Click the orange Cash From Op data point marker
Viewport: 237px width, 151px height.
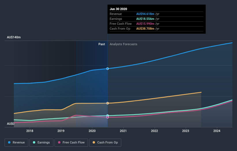click(107, 103)
